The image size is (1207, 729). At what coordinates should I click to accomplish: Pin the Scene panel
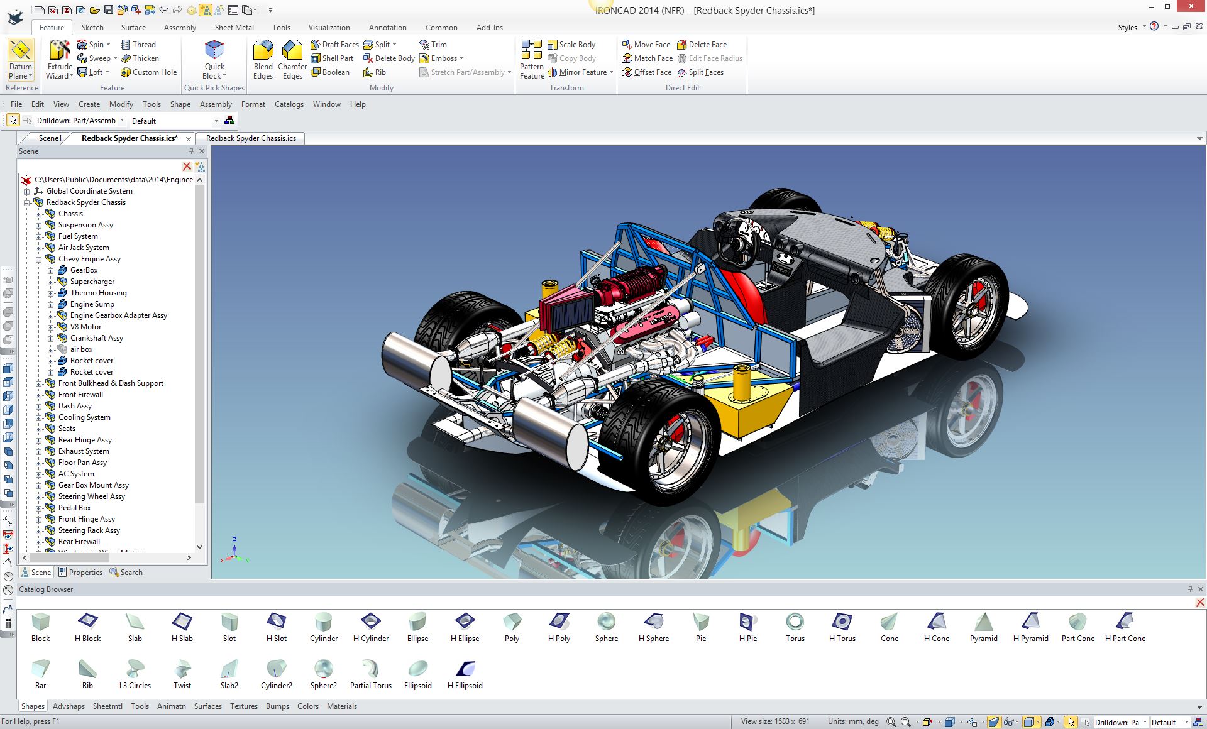tap(191, 151)
